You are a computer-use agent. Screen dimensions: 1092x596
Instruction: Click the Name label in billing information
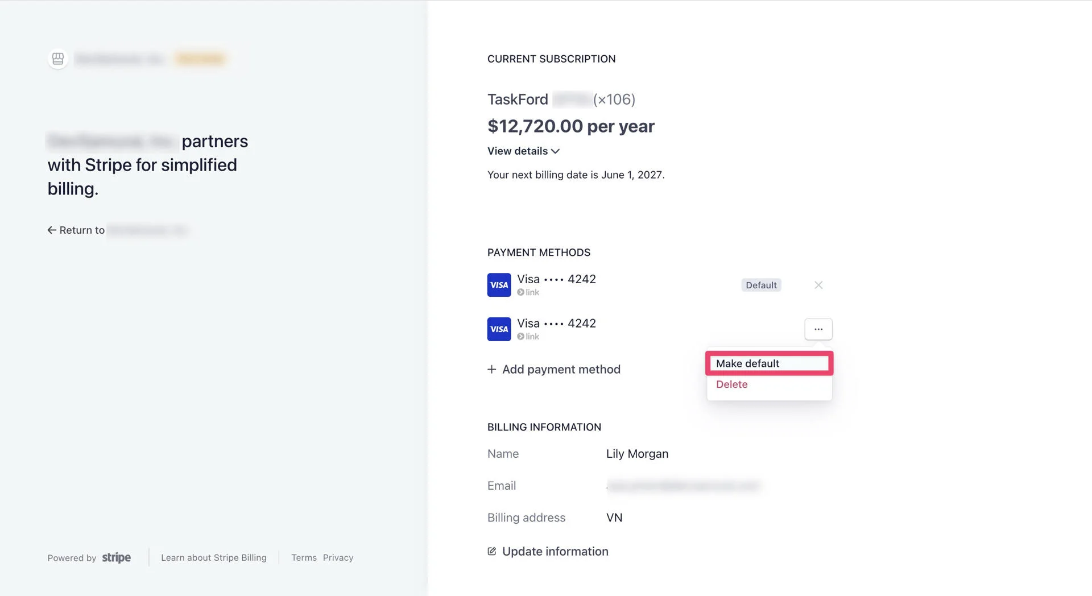coord(503,454)
